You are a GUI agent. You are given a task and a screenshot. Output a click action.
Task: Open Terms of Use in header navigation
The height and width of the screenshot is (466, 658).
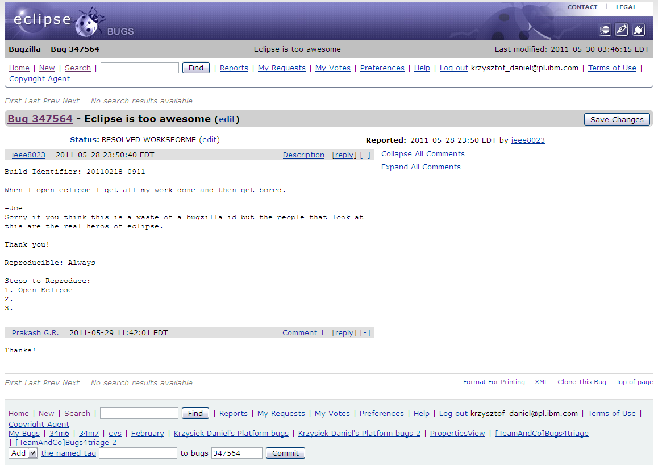[612, 68]
